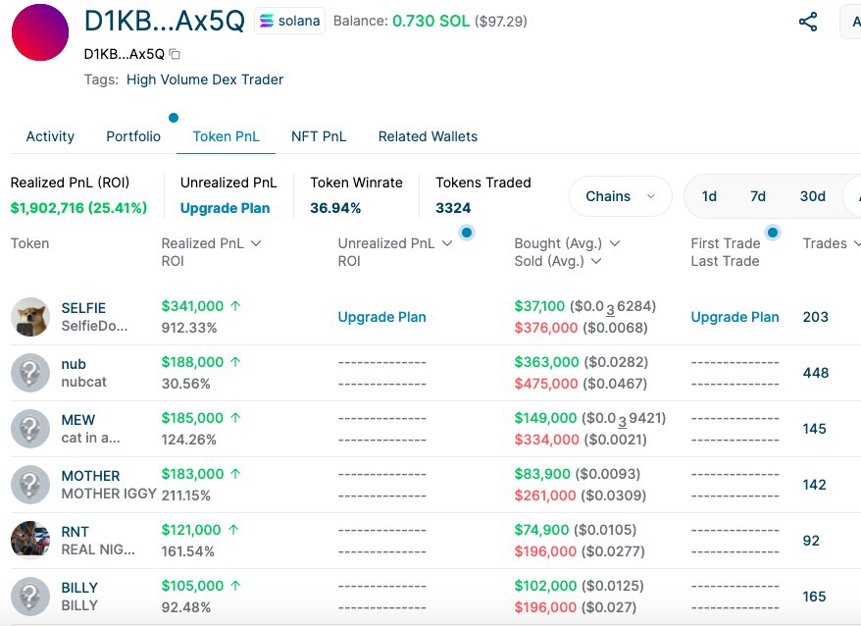This screenshot has height=626, width=861.
Task: Click Upgrade Plan in SELFIE Unrealized PnL cell
Action: (x=382, y=317)
